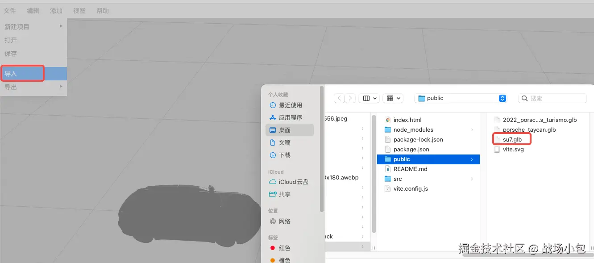Click the documents icon in sidebar
Image resolution: width=594 pixels, height=263 pixels.
click(x=273, y=142)
